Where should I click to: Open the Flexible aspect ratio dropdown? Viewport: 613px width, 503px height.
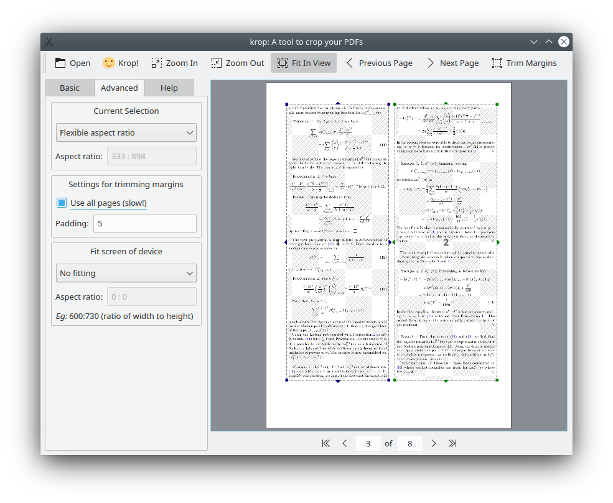point(126,132)
